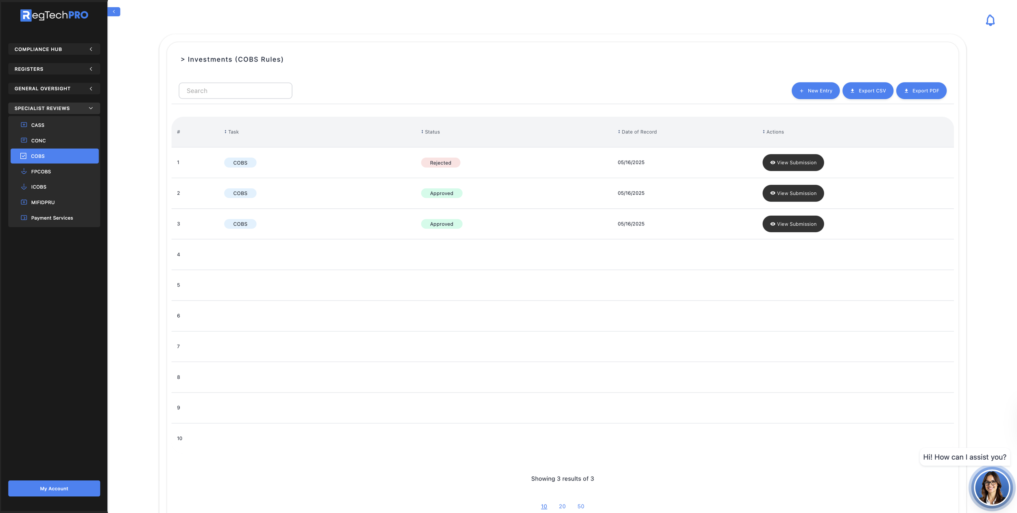Viewport: 1017px width, 513px height.
Task: Expand the Registers menu section
Action: [54, 69]
